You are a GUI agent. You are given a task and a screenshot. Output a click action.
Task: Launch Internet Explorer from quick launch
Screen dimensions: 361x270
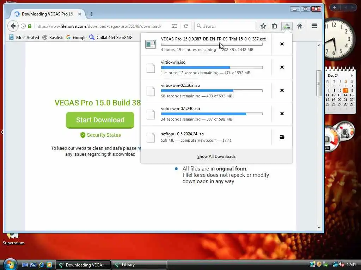point(41,265)
